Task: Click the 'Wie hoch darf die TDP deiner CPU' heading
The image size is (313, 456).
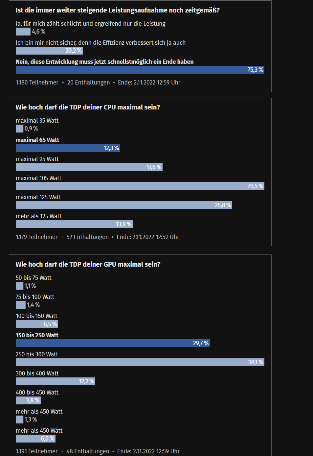Action: click(x=88, y=107)
